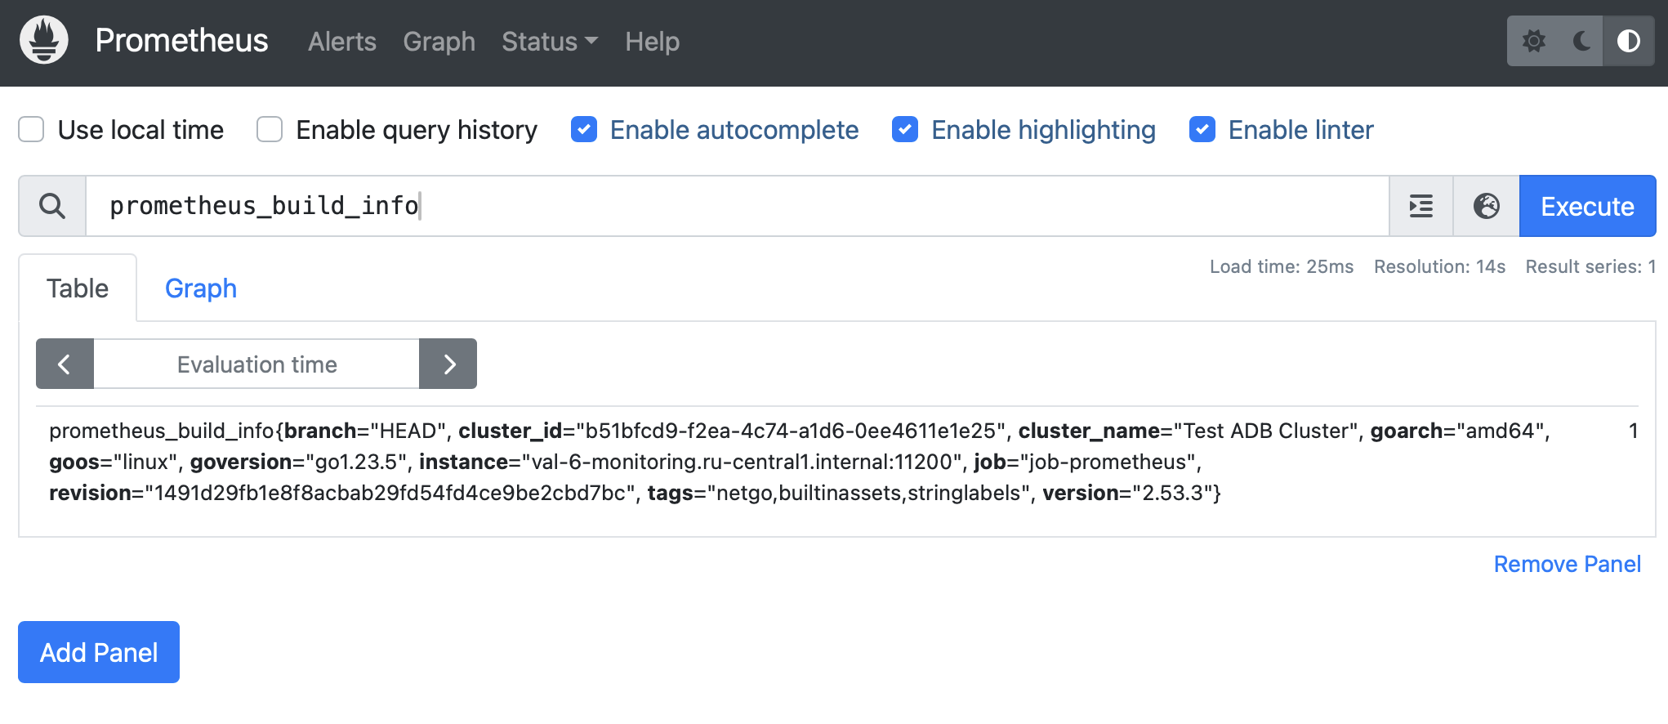Switch to the Graph panel tab
1668x724 pixels.
click(x=201, y=288)
